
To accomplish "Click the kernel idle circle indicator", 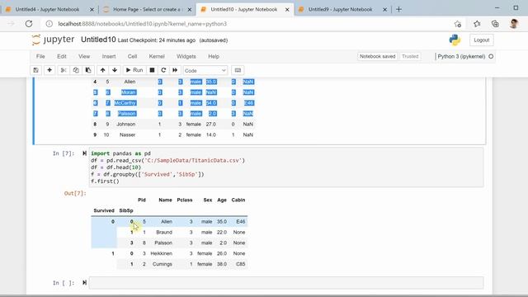I will coord(491,56).
